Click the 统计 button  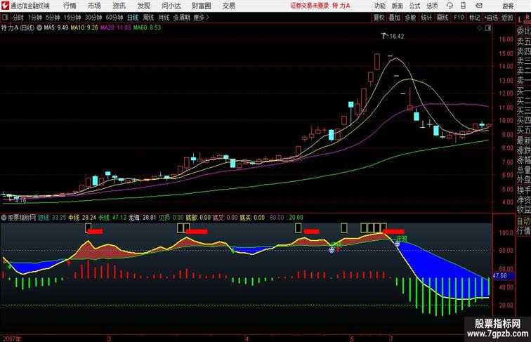pos(426,18)
